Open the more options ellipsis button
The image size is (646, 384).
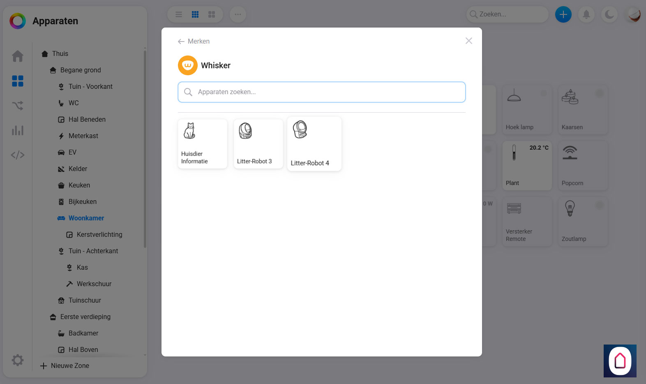(x=238, y=14)
